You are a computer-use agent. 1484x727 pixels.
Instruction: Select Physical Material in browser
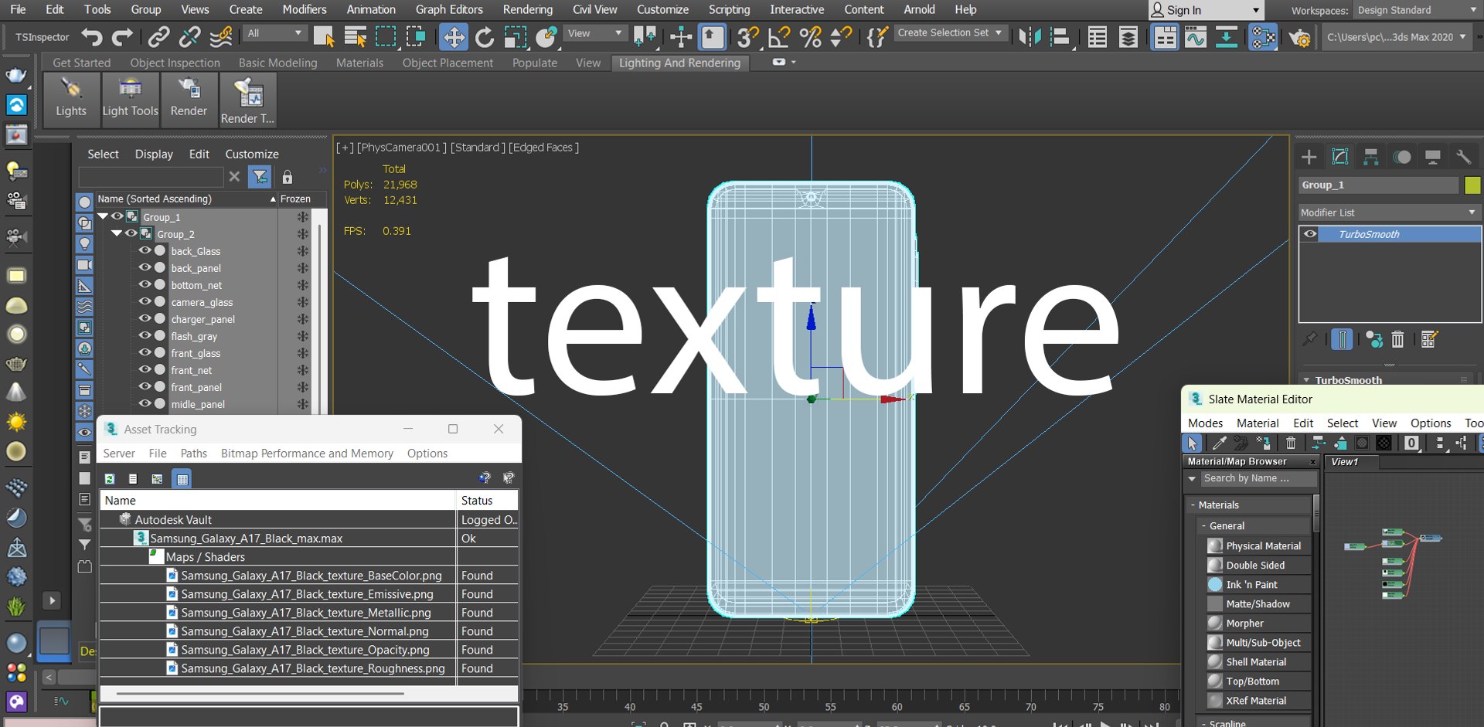pos(1258,545)
